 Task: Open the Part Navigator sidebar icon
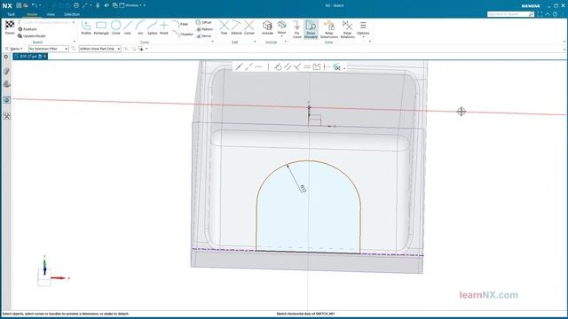point(6,71)
